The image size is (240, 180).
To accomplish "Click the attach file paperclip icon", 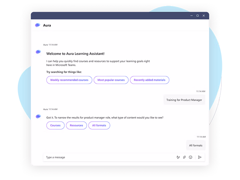I will tap(184, 157).
